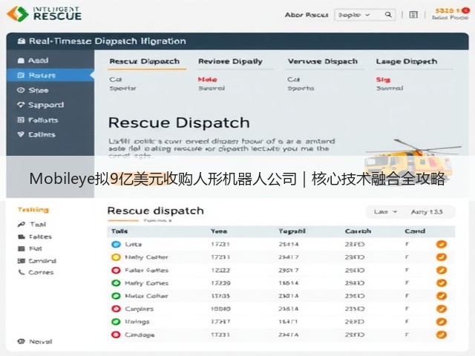Viewport: 475px width, 356px height.
Task: Click the Tepatil column header
Action: 292,231
